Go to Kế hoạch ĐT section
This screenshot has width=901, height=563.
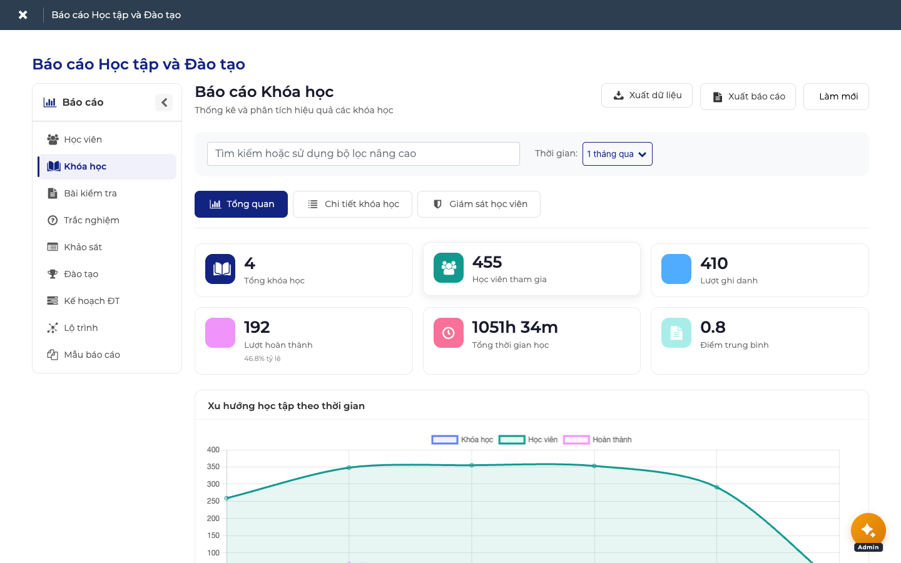107,301
